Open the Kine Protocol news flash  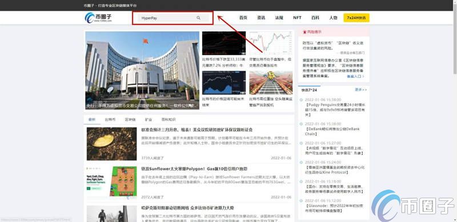point(335,170)
